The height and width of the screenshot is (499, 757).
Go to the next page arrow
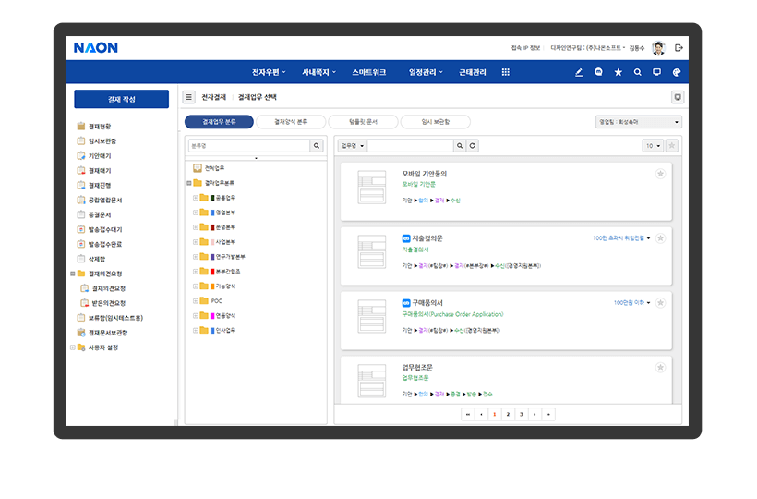coord(535,415)
